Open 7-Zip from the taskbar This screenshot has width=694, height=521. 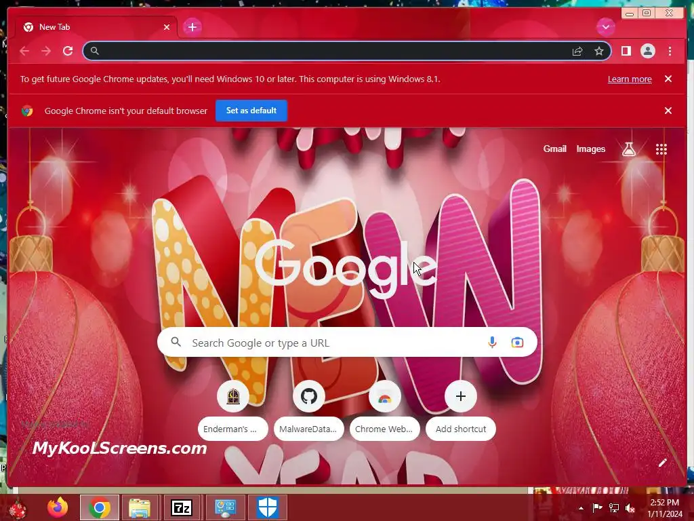[182, 507]
